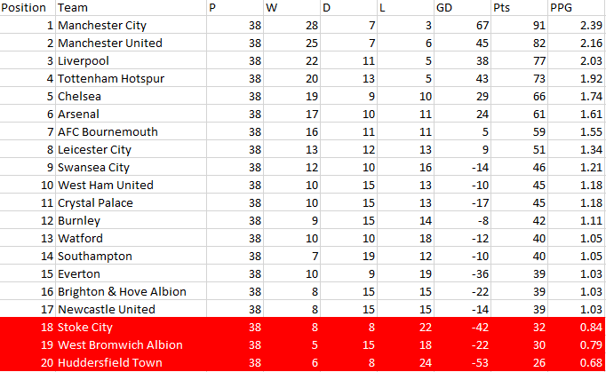Select the PPG header cell
The height and width of the screenshot is (372, 606).
pos(577,8)
